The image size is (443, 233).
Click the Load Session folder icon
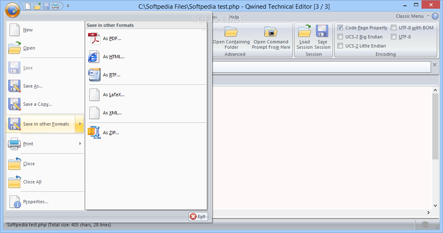coord(304,31)
